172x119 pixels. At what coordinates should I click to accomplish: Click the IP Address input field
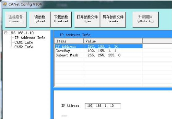(x=103, y=106)
